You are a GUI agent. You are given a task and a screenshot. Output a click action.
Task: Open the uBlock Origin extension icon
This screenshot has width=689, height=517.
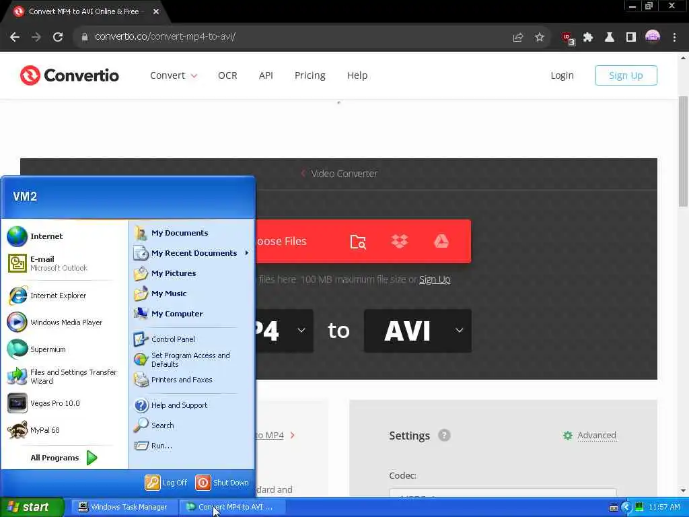pos(567,38)
